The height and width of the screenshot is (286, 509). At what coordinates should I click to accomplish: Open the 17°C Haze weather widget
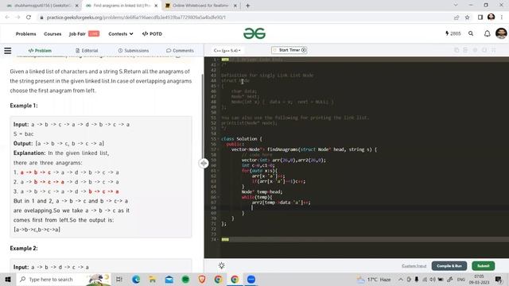click(x=374, y=279)
